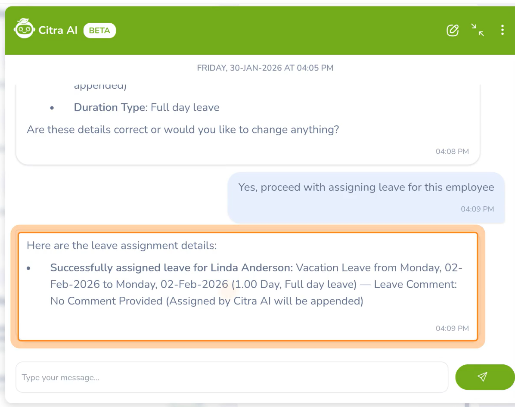Image resolution: width=515 pixels, height=407 pixels.
Task: Click the BETA badge
Action: pyautogui.click(x=99, y=31)
